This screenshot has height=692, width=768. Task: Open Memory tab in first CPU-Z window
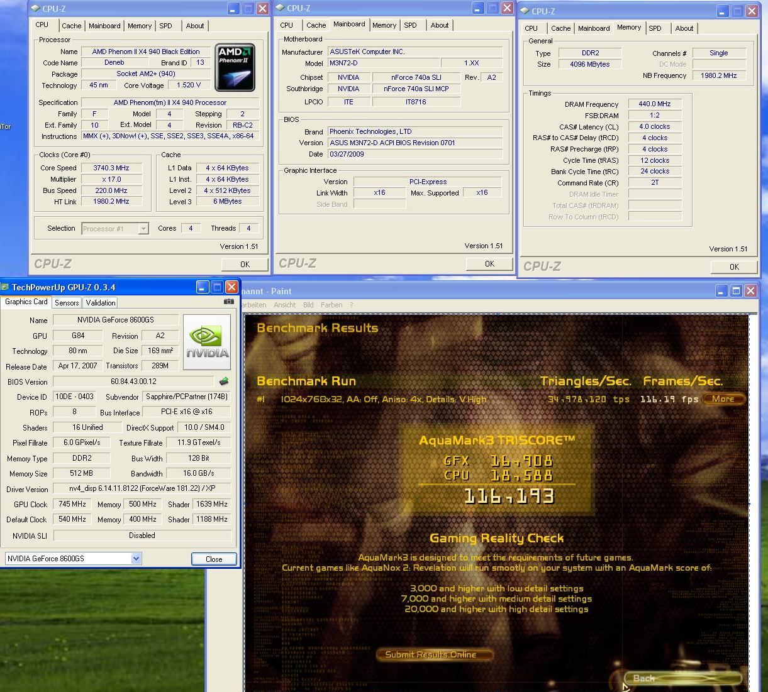coord(140,26)
